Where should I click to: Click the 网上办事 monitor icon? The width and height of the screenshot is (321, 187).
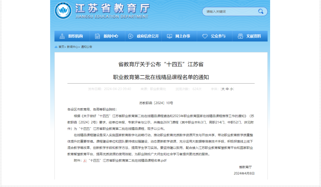click(169, 36)
